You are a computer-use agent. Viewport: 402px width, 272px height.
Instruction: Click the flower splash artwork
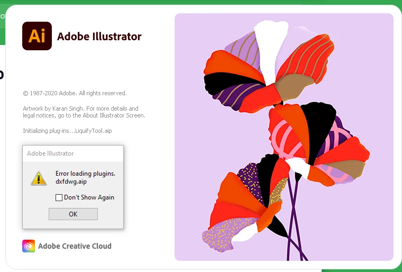(284, 137)
